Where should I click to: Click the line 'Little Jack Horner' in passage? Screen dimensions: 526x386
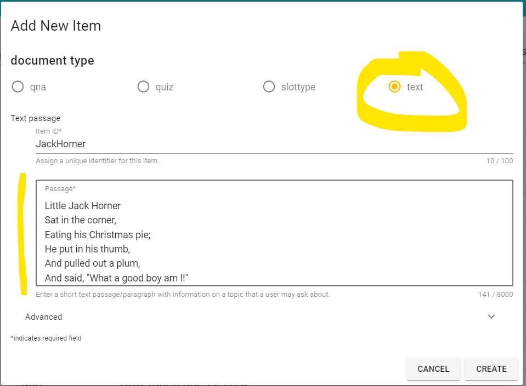click(x=82, y=205)
